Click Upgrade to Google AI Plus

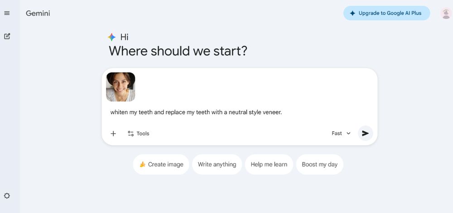click(386, 13)
